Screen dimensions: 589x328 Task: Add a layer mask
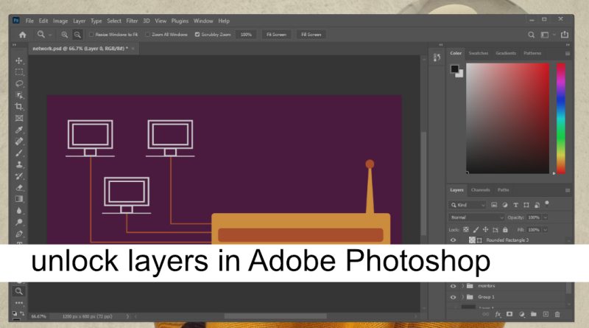point(509,314)
